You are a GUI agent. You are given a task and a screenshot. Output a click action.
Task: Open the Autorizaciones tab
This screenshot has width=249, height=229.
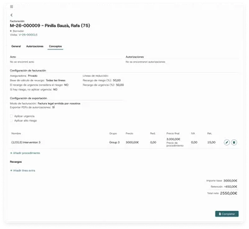[35, 46]
